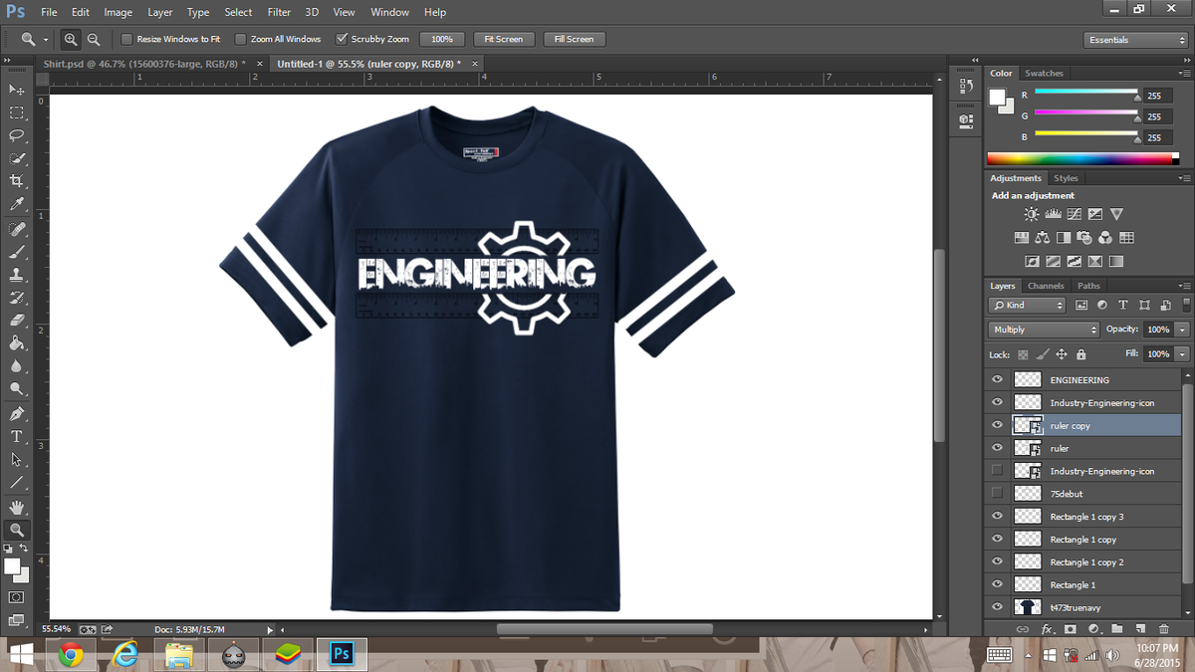1195x672 pixels.
Task: Select the Path Selection tool
Action: click(x=17, y=459)
